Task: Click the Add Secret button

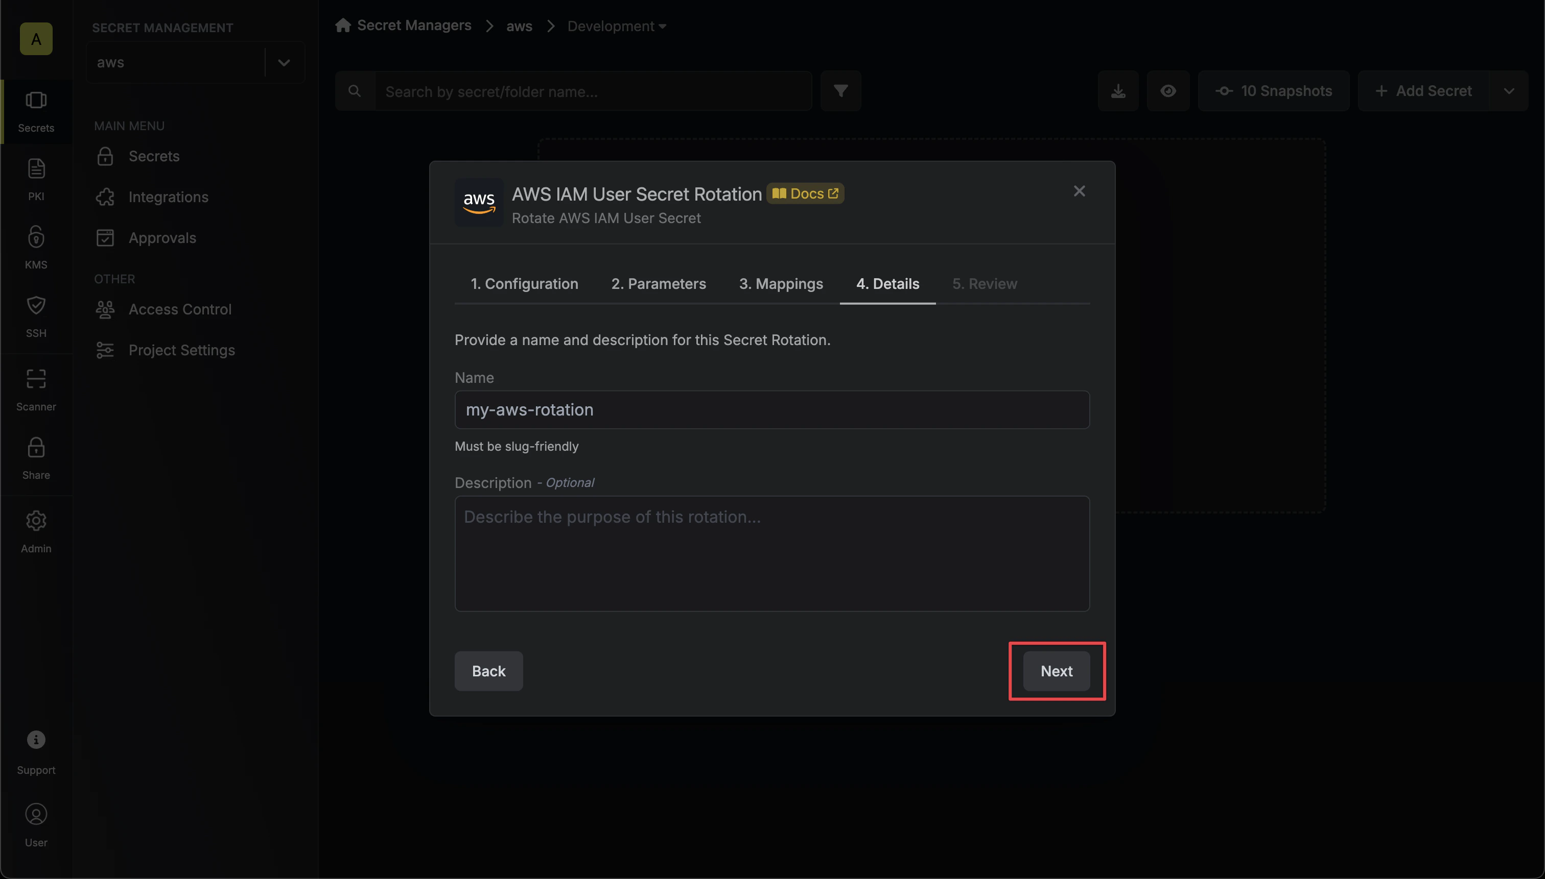Action: (1423, 91)
